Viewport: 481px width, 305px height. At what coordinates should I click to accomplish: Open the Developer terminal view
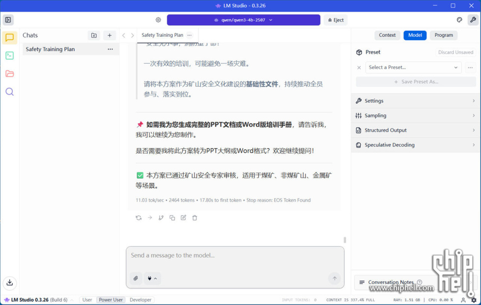click(x=9, y=55)
